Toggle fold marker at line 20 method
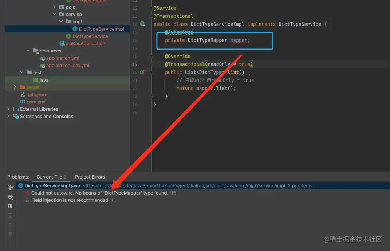The width and height of the screenshot is (390, 251). (151, 72)
